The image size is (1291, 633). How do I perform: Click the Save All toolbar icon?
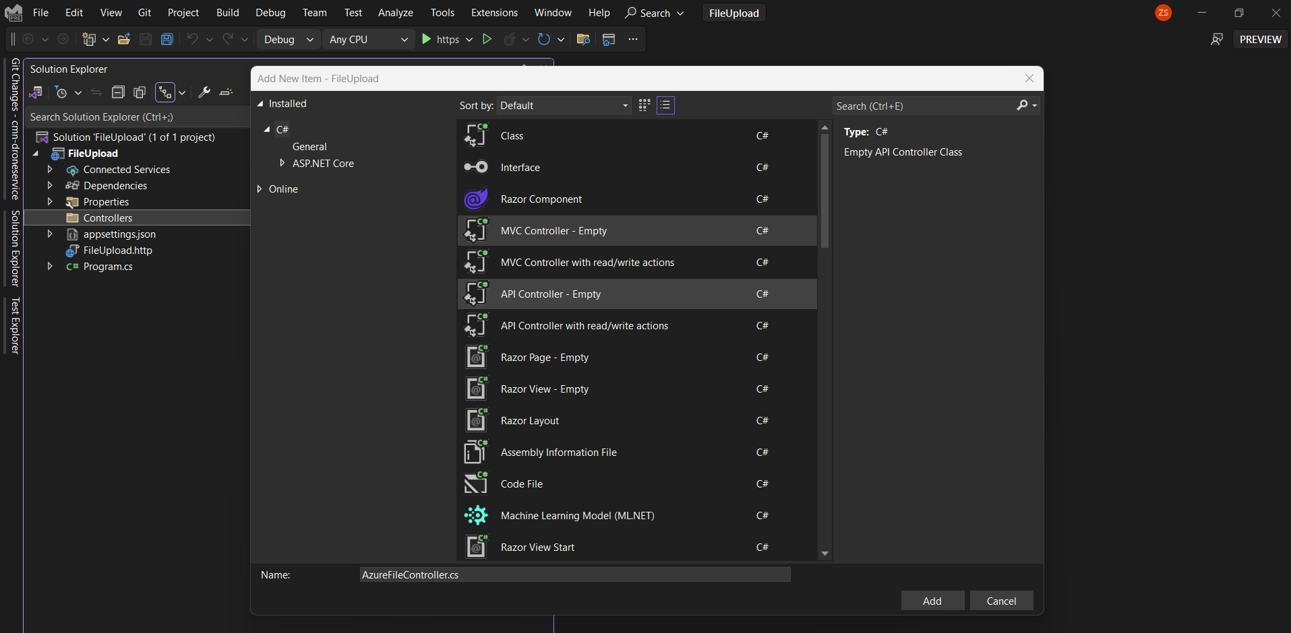[x=167, y=39]
